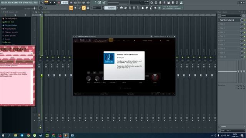246x138 pixels.
Task: Open the FL Studio update news message
Action: (x=172, y=8)
